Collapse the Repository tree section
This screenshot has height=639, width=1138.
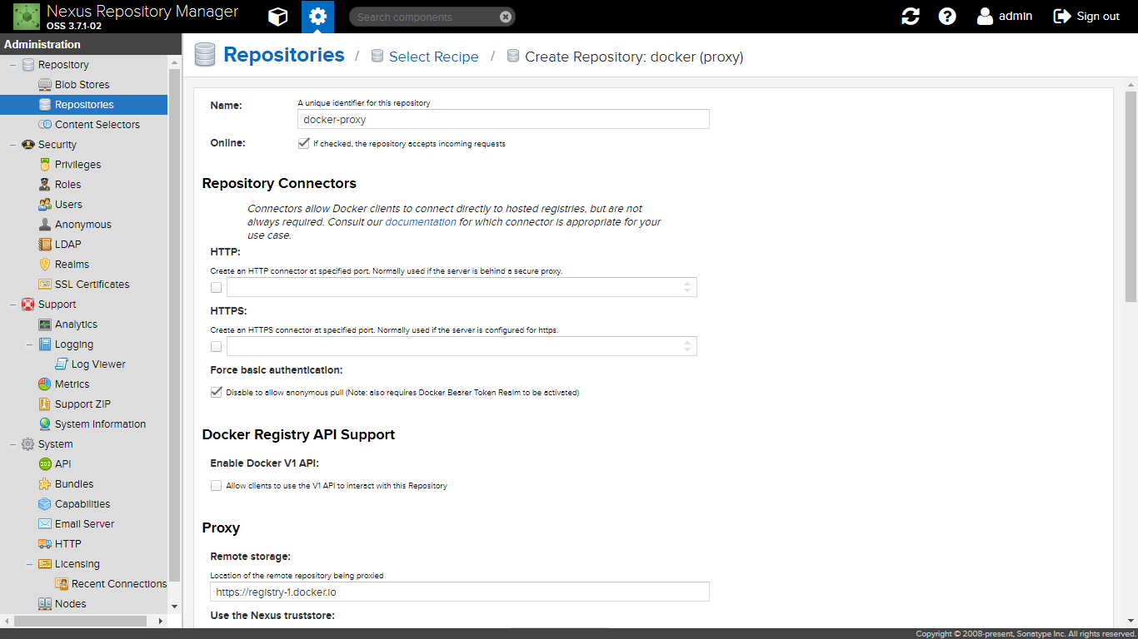(12, 65)
